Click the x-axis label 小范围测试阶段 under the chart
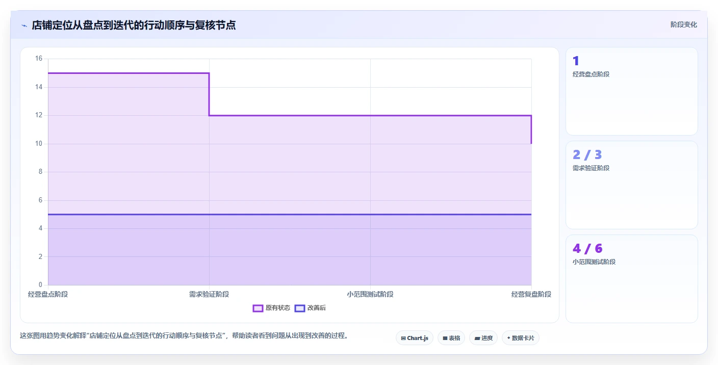Screen dimensions: 718x365 point(370,294)
